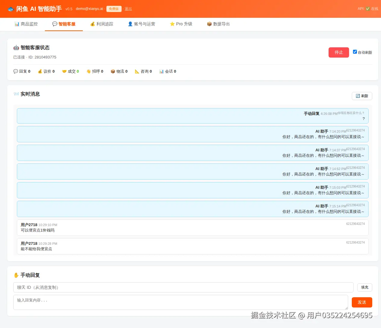This screenshot has width=381, height=328.
Task: Click the demo@xianyu.ai account text
Action: click(89, 9)
